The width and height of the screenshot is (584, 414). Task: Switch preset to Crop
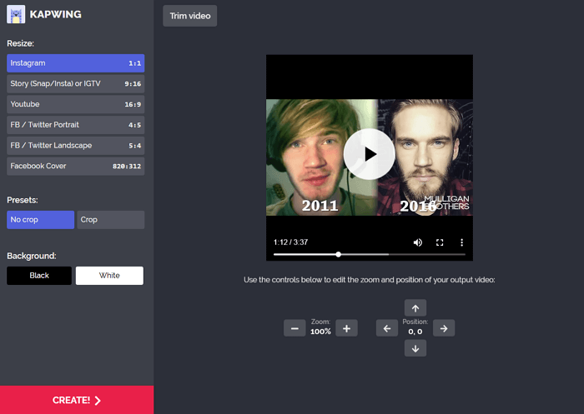pos(110,220)
